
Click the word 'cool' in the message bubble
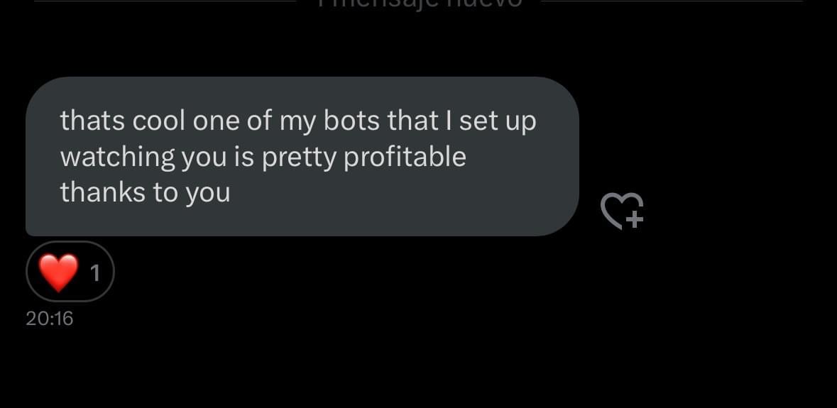coord(159,121)
